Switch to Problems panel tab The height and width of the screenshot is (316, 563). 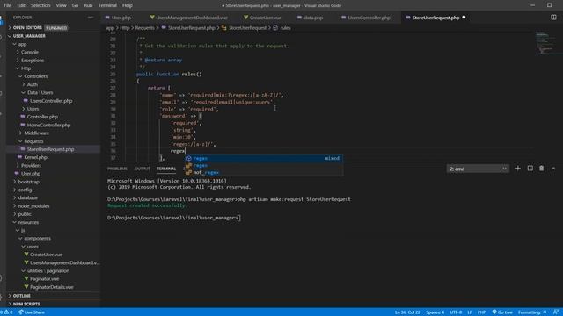click(x=117, y=169)
